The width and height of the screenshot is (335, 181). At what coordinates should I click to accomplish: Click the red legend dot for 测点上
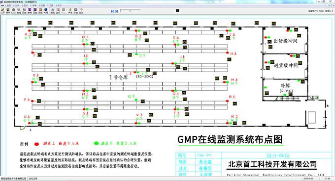point(37,144)
